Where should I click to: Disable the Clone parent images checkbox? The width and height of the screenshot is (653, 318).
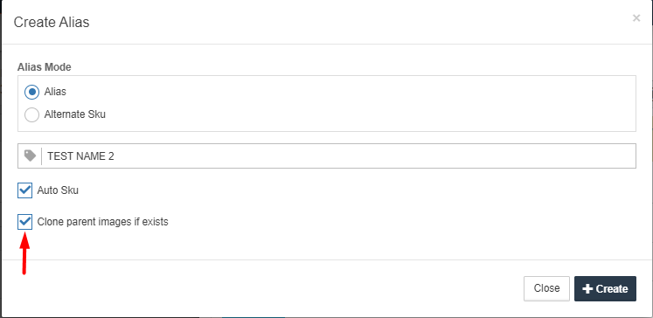click(25, 222)
